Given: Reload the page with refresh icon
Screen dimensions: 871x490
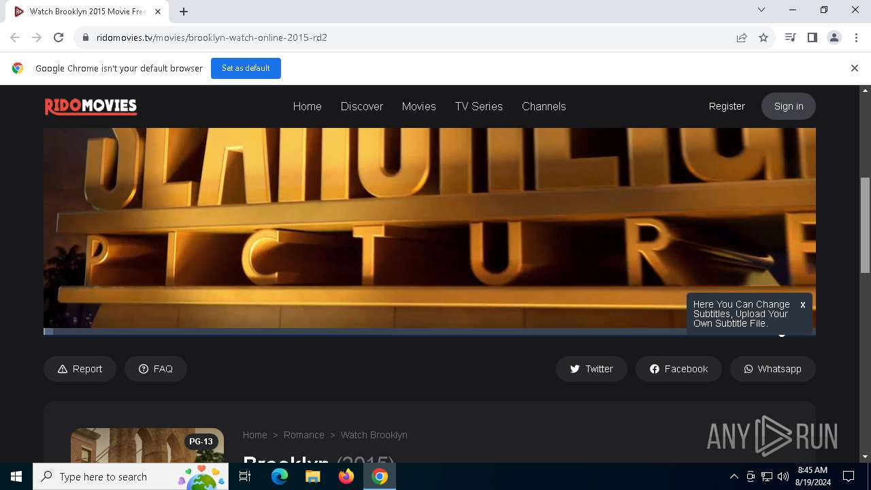Looking at the screenshot, I should tap(59, 37).
